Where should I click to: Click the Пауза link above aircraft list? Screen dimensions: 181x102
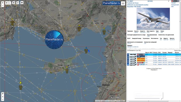[x=176, y=50]
